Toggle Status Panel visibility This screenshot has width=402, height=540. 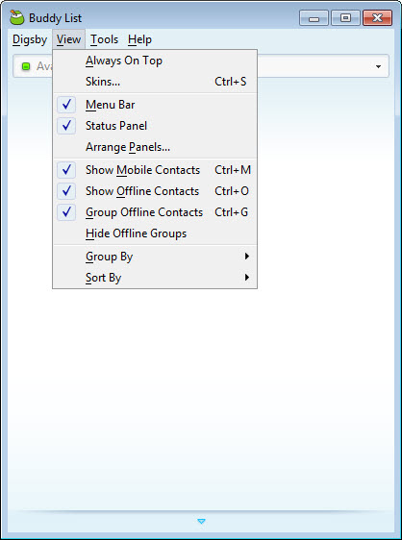(x=155, y=126)
